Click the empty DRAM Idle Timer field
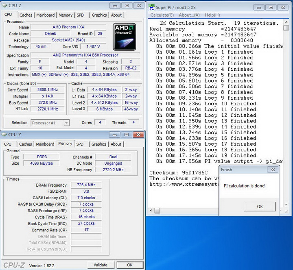The image size is (293, 270). [x=86, y=236]
